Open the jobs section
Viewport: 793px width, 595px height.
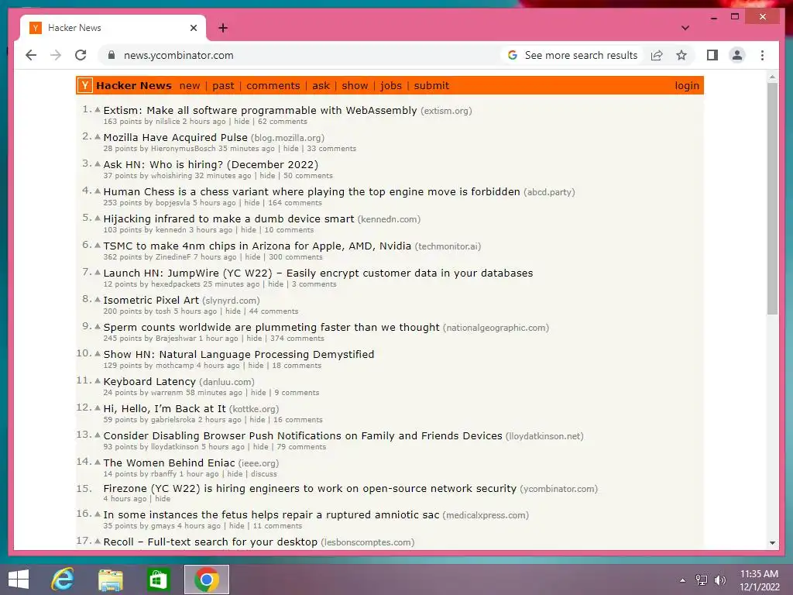(x=391, y=85)
